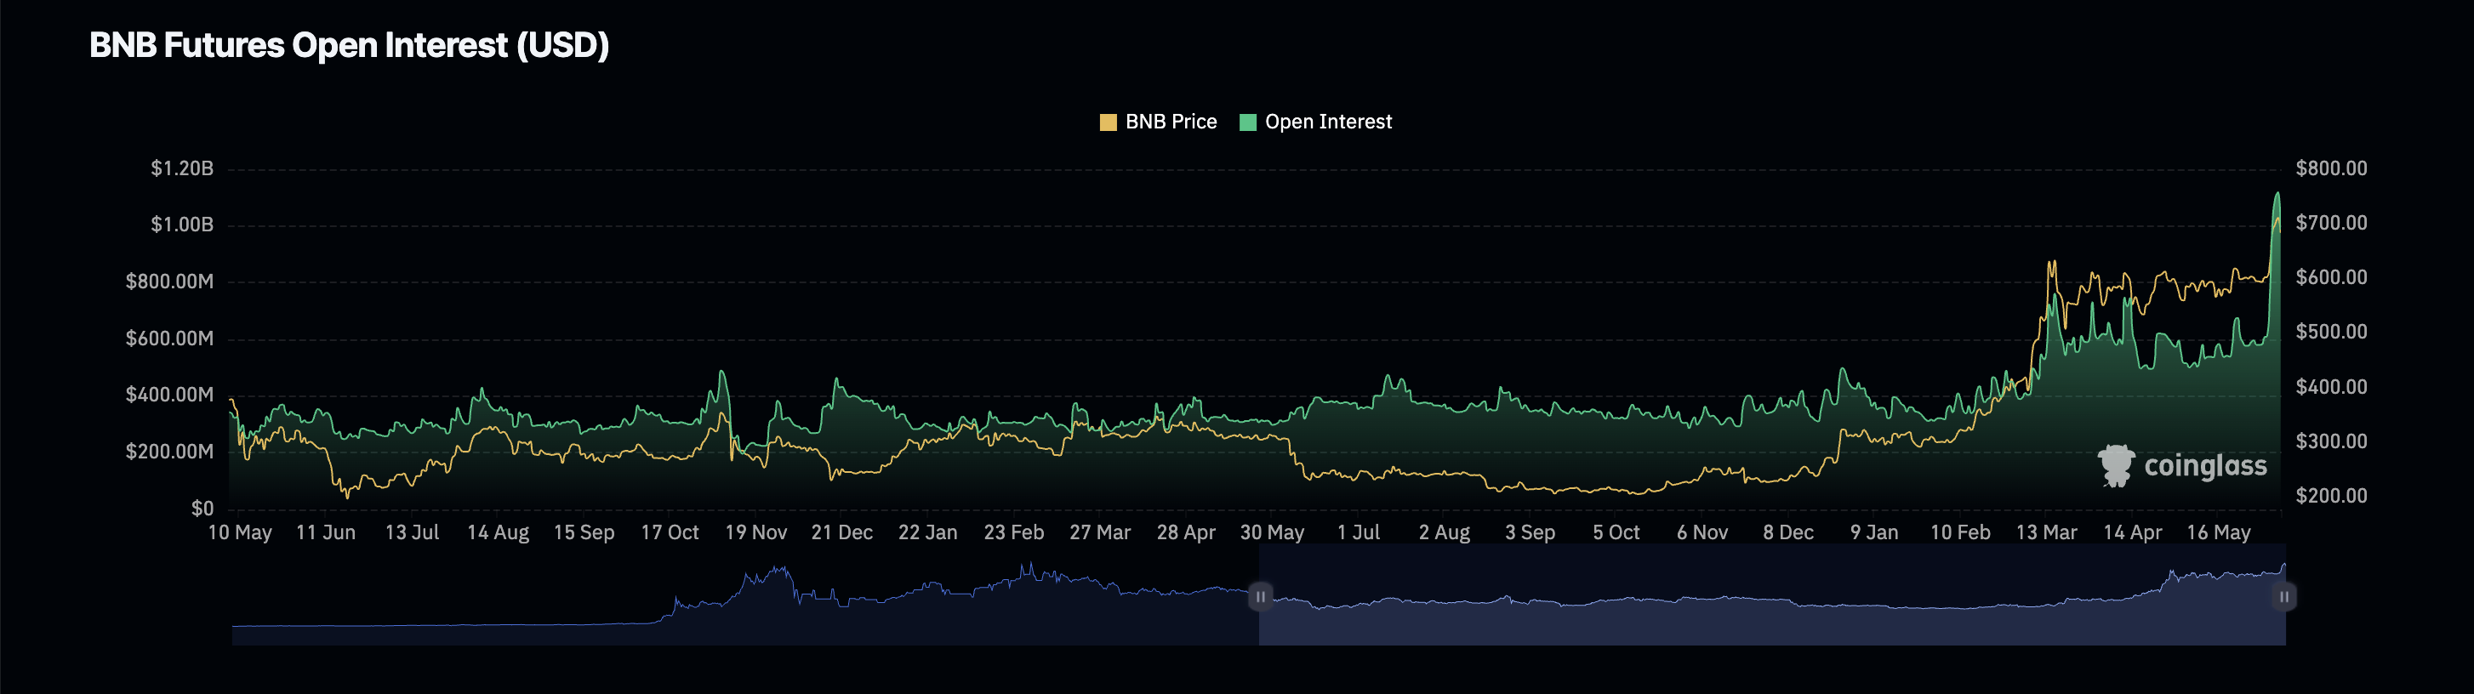Click the "3 Sep" date label
2474x694 pixels.
(x=1530, y=532)
